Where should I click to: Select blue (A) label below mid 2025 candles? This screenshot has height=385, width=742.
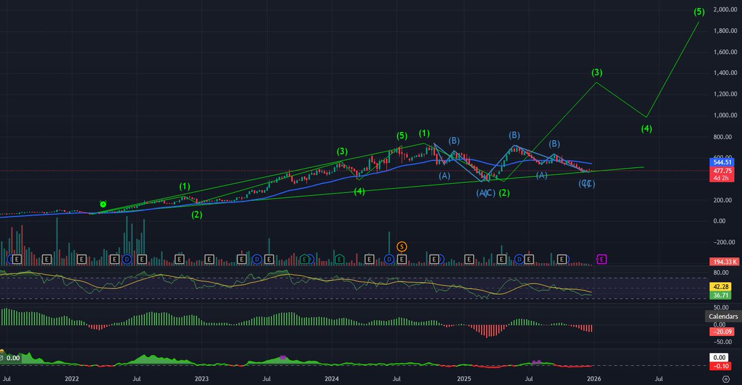542,176
